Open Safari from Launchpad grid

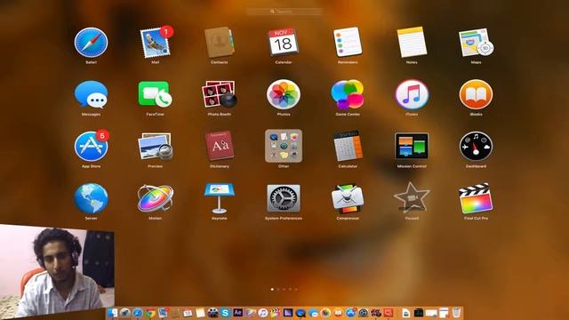pos(91,43)
